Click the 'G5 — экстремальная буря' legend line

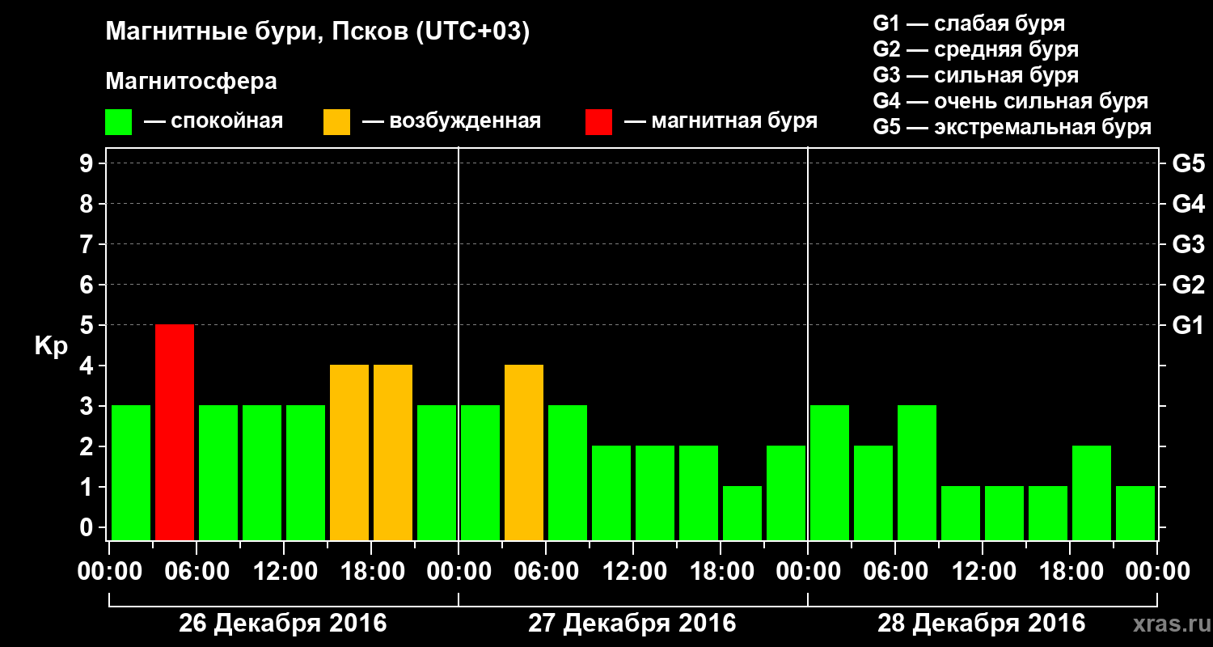coord(1012,127)
